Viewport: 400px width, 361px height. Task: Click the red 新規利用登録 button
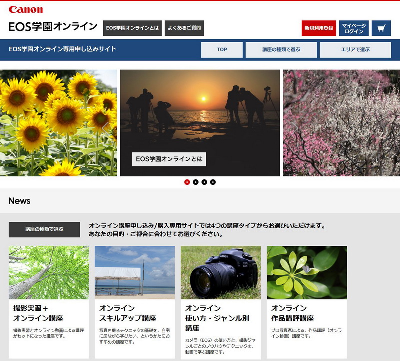319,28
